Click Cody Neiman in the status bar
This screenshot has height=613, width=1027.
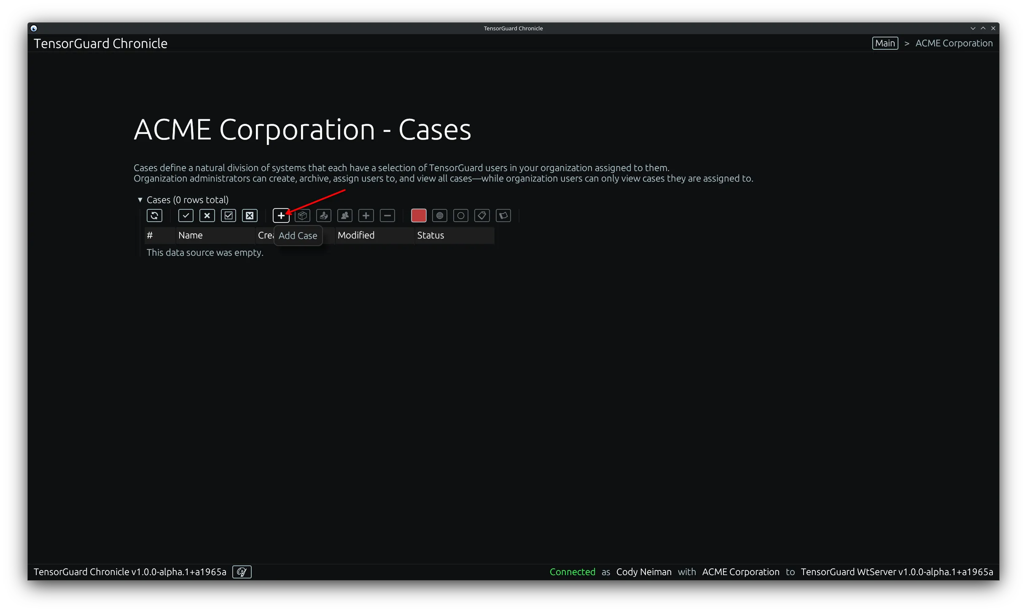click(x=643, y=572)
